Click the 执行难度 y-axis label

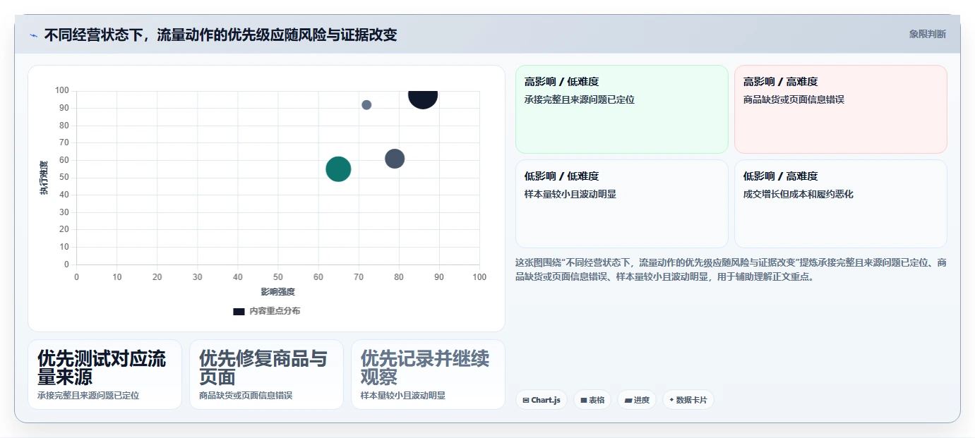pyautogui.click(x=44, y=178)
